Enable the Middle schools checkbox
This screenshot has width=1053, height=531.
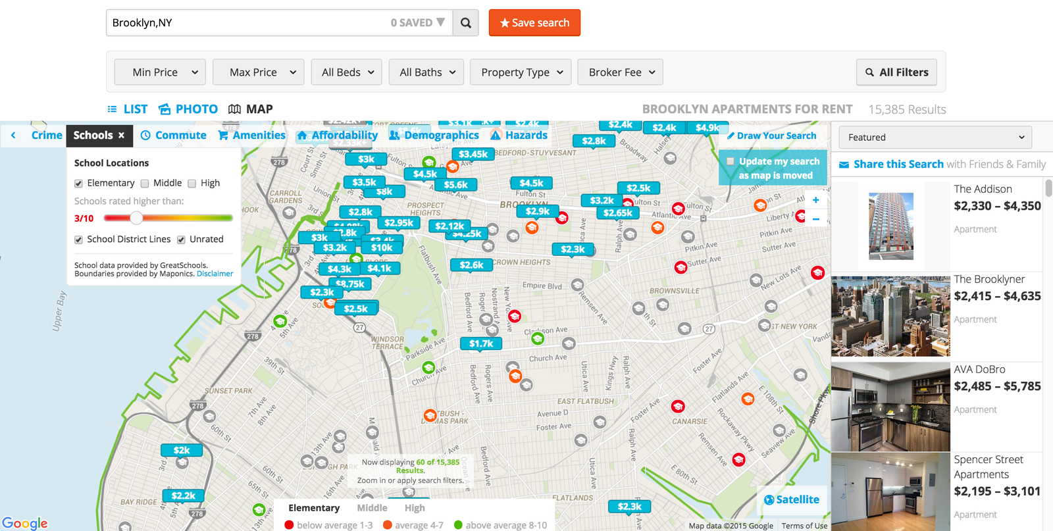pyautogui.click(x=145, y=184)
